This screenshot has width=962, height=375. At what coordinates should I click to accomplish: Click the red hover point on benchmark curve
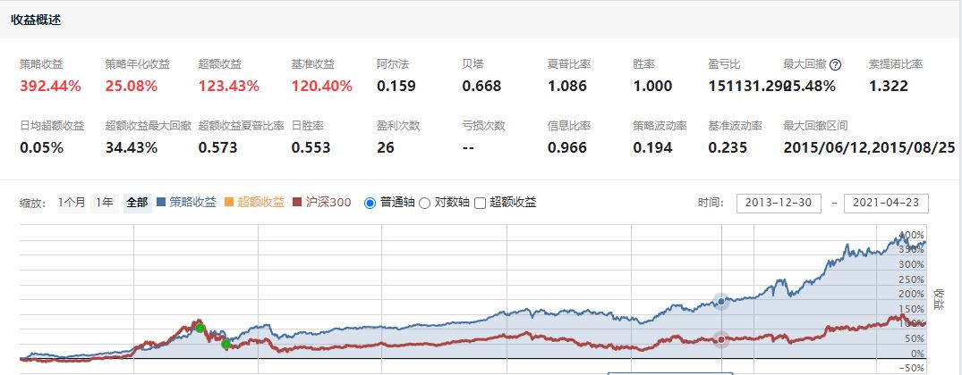click(721, 338)
